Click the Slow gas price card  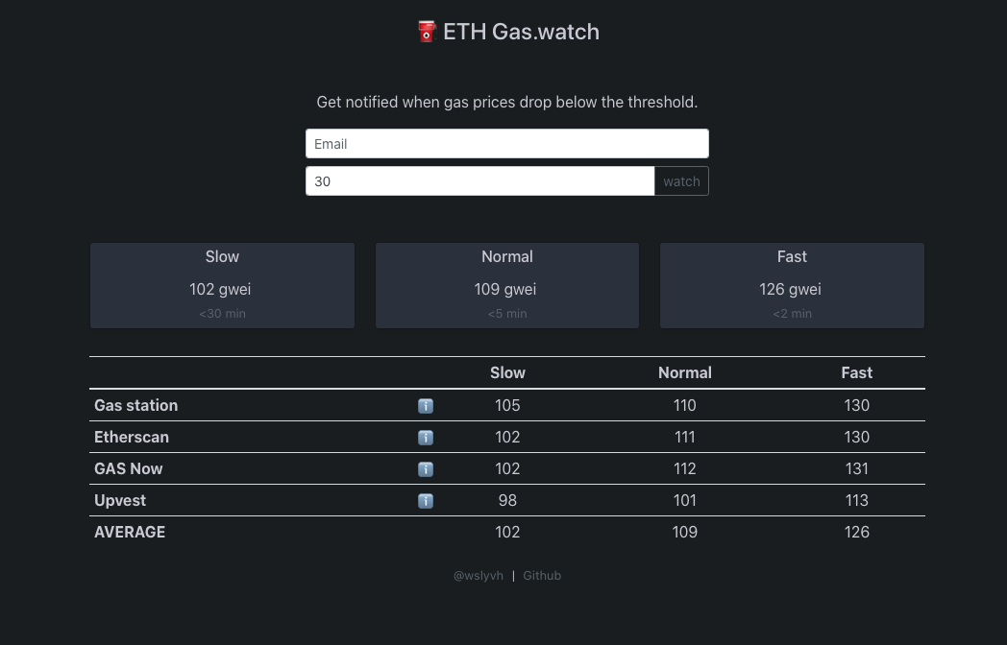[222, 285]
